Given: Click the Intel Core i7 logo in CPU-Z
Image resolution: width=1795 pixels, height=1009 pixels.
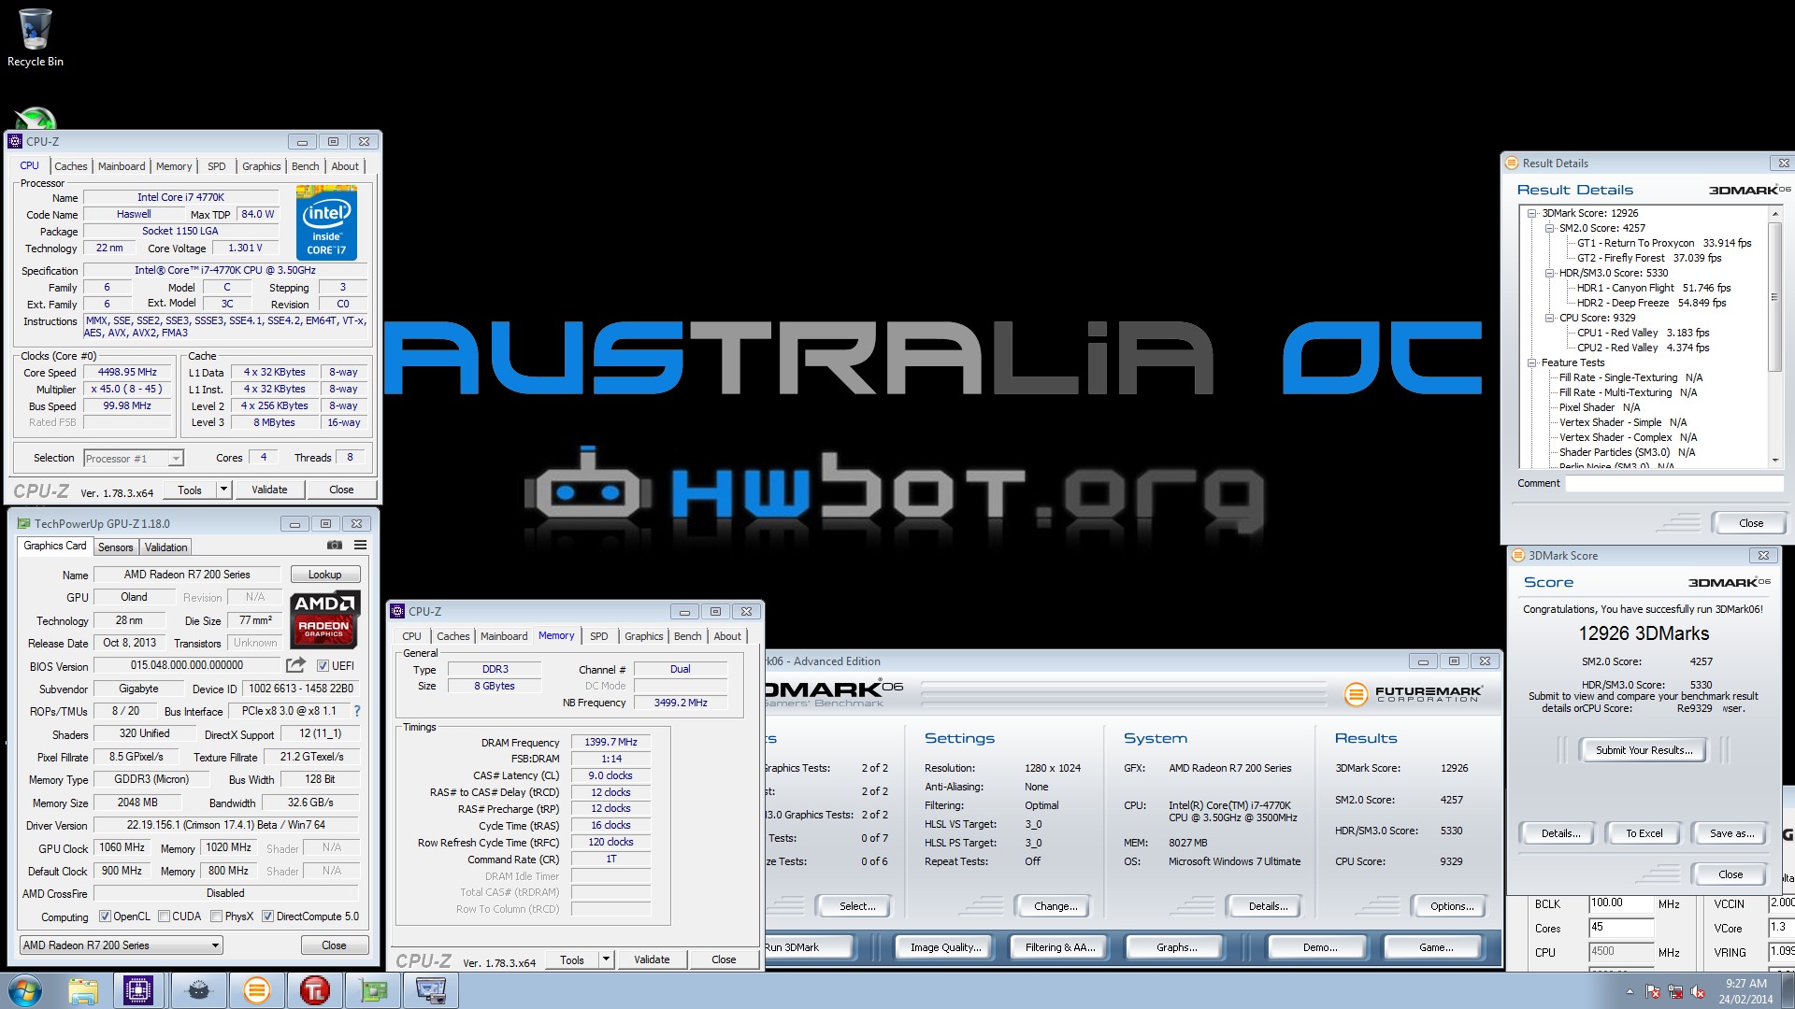Looking at the screenshot, I should [x=326, y=223].
